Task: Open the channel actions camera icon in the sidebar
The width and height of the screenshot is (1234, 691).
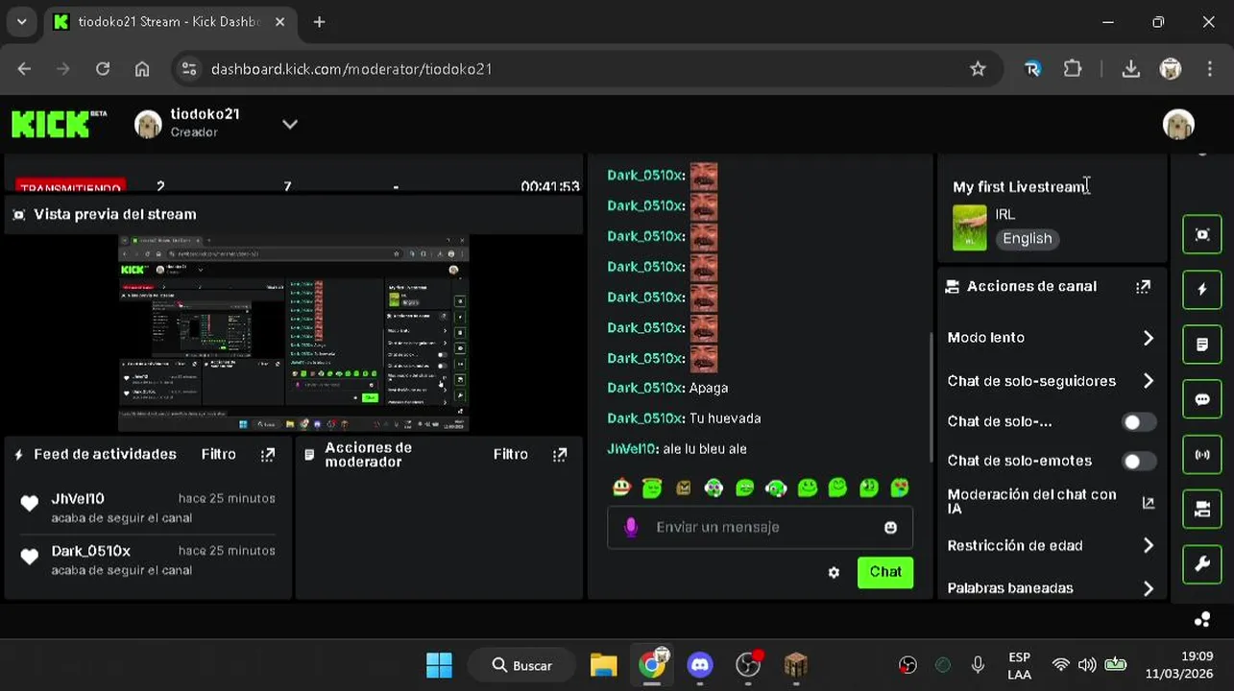Action: point(1202,510)
